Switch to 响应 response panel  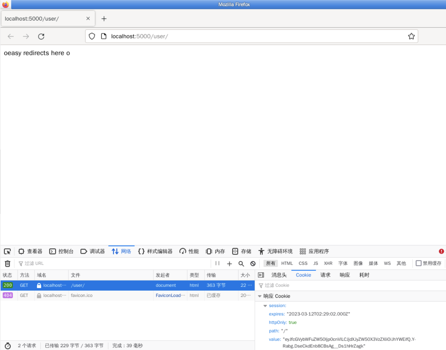pos(345,275)
